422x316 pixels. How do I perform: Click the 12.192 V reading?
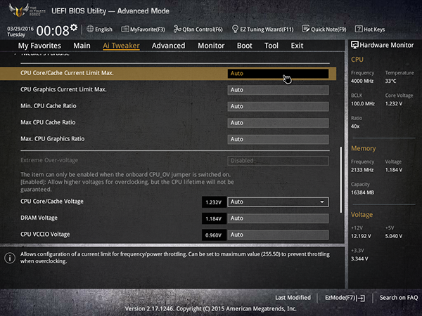[361, 236]
